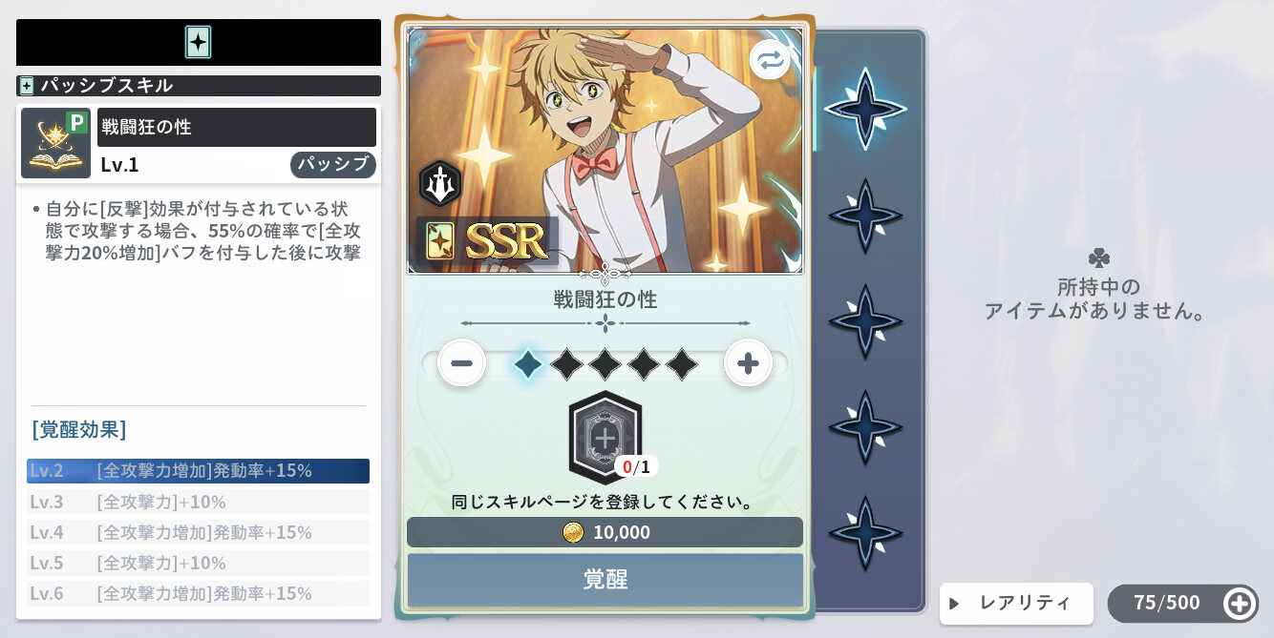The height and width of the screenshot is (638, 1274).
Task: Select the fifth star slot in sidebar
Action: [865, 533]
